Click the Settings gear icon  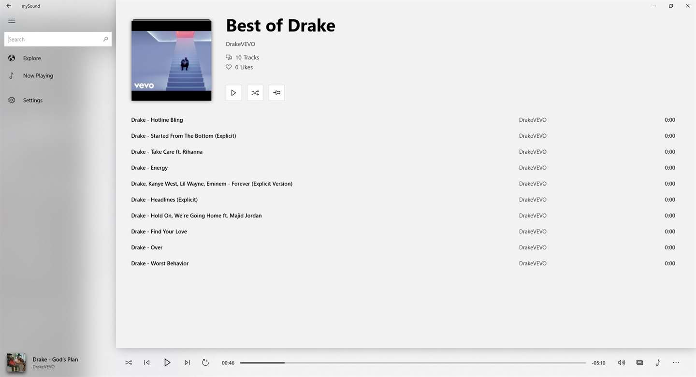coord(12,100)
